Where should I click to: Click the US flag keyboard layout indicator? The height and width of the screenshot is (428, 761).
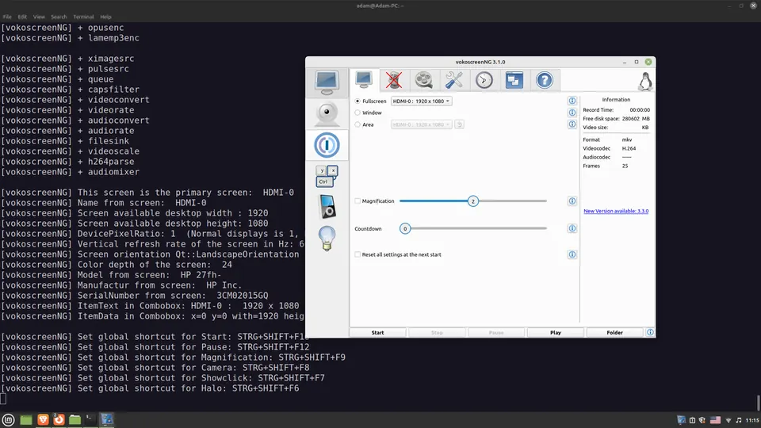pos(715,420)
